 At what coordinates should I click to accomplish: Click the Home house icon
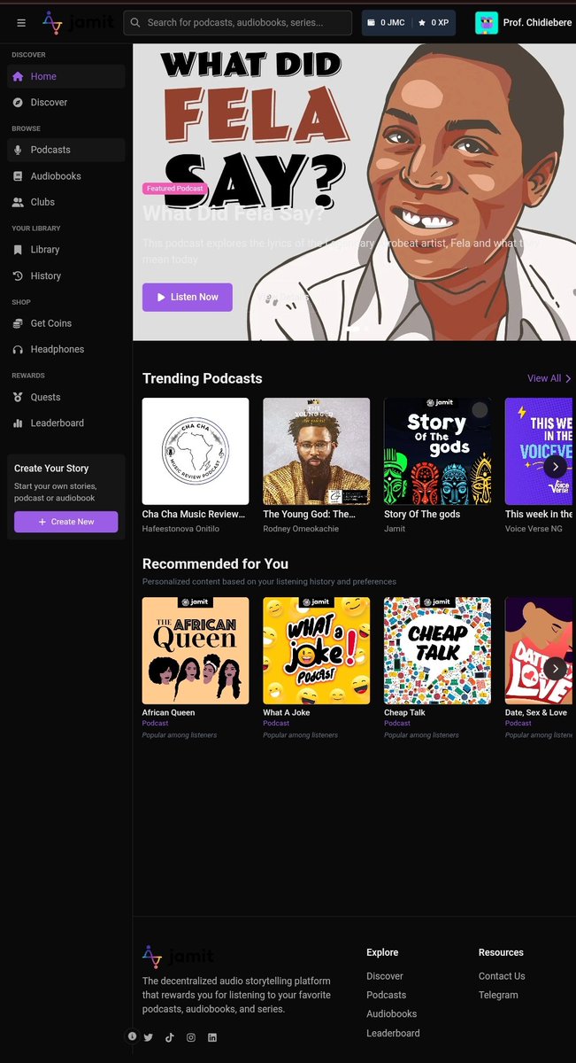click(18, 76)
